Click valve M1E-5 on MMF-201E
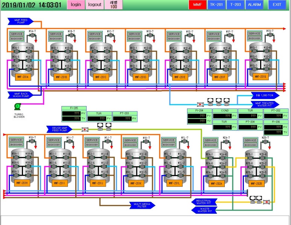The image size is (291, 225). tap(186, 70)
